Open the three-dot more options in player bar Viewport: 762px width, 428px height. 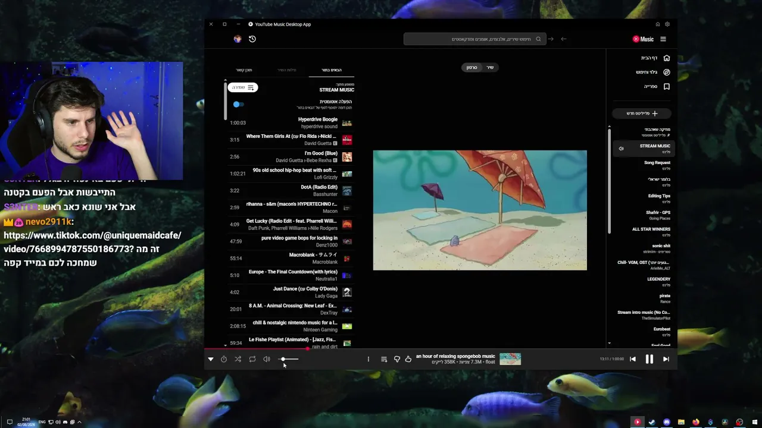pos(368,359)
